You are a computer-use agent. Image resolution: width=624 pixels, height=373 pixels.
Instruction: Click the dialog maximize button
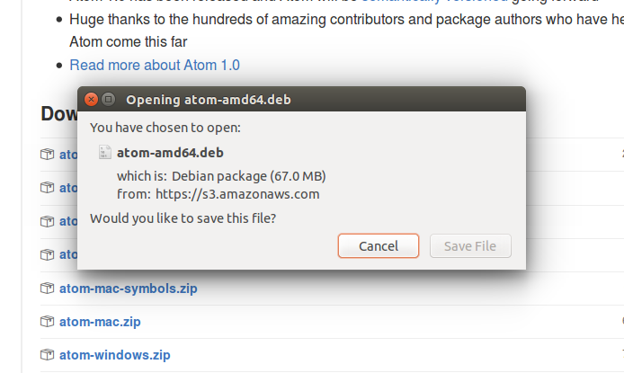pyautogui.click(x=108, y=99)
